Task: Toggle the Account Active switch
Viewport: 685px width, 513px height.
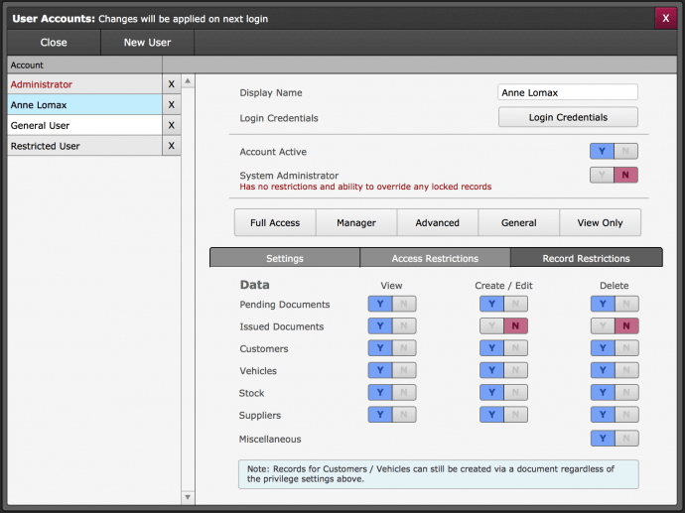Action: tap(614, 152)
